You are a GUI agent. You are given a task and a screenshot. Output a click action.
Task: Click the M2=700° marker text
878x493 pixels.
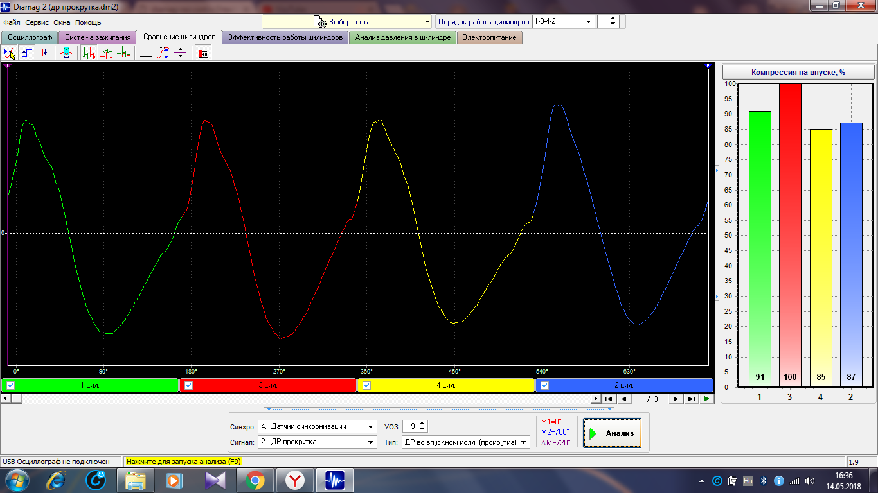coord(555,431)
